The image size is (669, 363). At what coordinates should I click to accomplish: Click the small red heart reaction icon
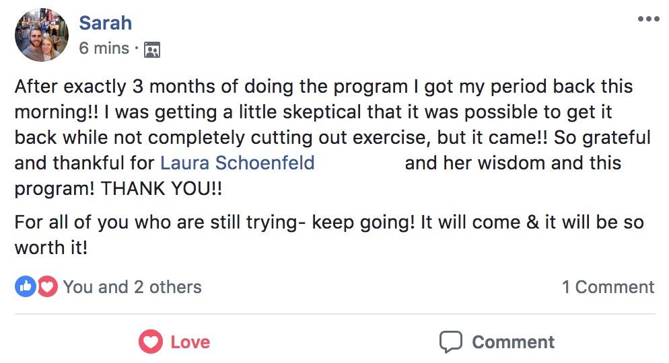pyautogui.click(x=46, y=287)
